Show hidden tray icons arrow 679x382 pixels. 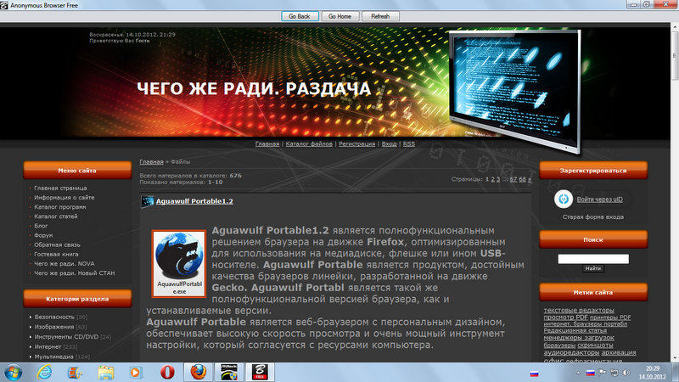coord(578,373)
